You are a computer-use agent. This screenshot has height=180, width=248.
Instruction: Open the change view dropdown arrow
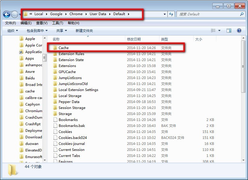click(219, 31)
